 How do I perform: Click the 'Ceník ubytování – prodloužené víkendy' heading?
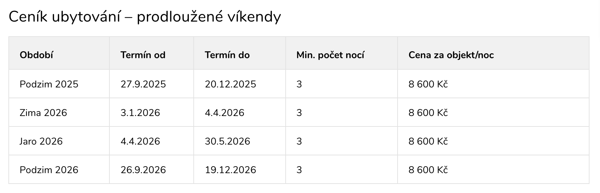coord(144,17)
